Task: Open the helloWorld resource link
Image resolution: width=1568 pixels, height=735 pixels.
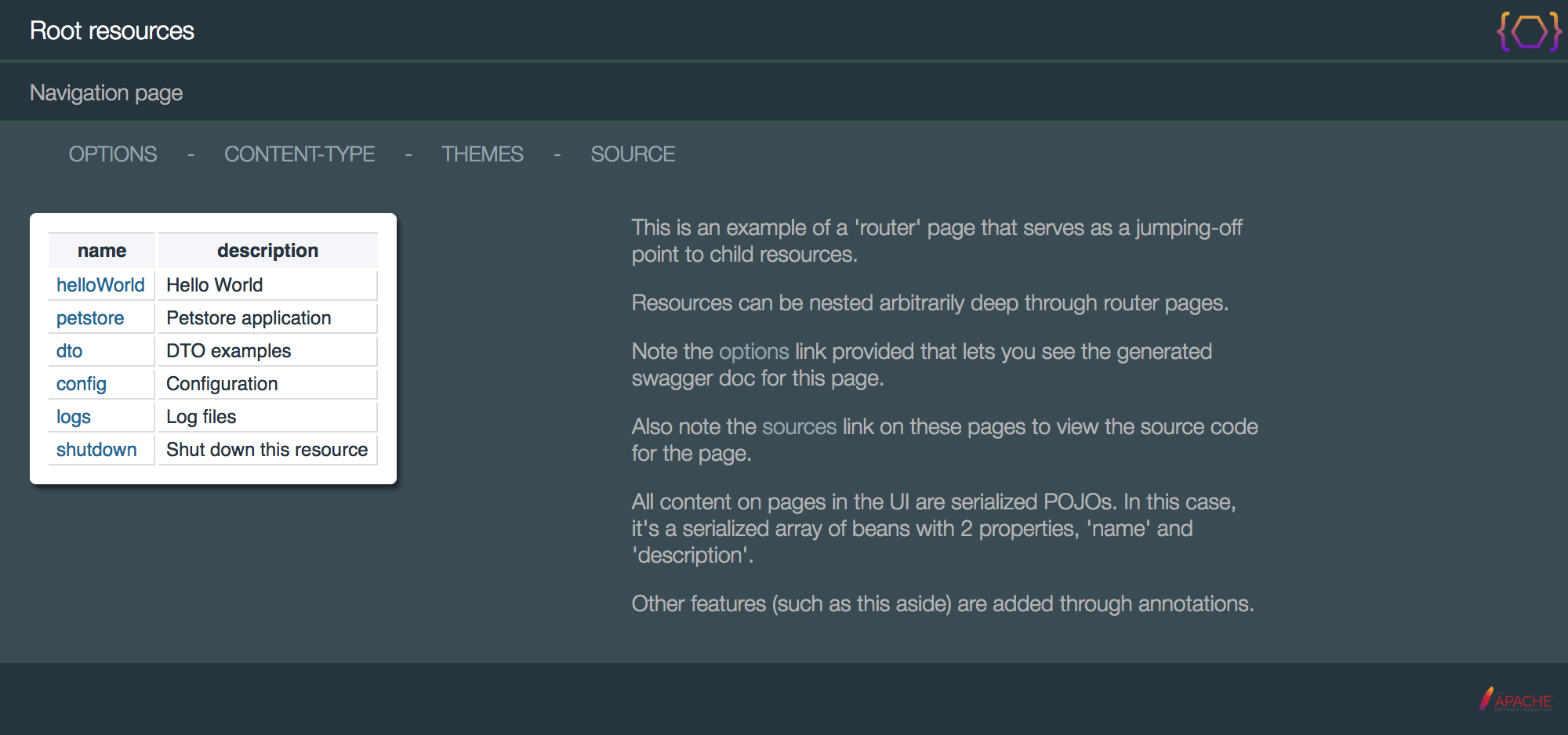Action: pyautogui.click(x=100, y=285)
